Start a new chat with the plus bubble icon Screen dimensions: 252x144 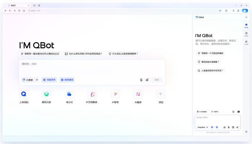click(238, 112)
